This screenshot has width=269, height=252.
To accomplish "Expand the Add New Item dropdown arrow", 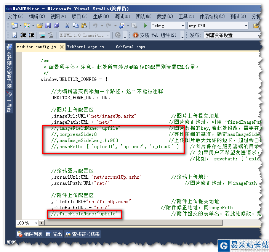I will tap(33, 26).
